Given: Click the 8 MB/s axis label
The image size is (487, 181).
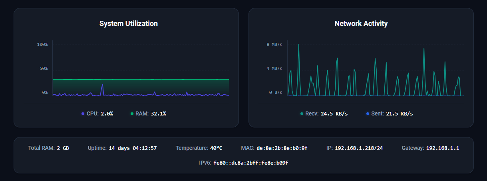Looking at the screenshot, I should coord(274,44).
